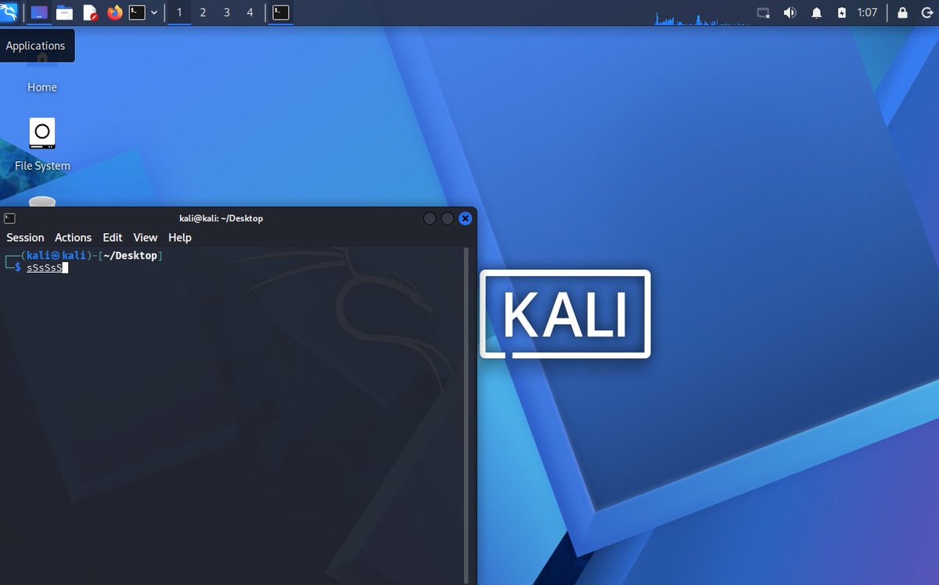Viewport: 939px width, 585px height.
Task: Select the running terminal taskbar button
Action: point(281,13)
